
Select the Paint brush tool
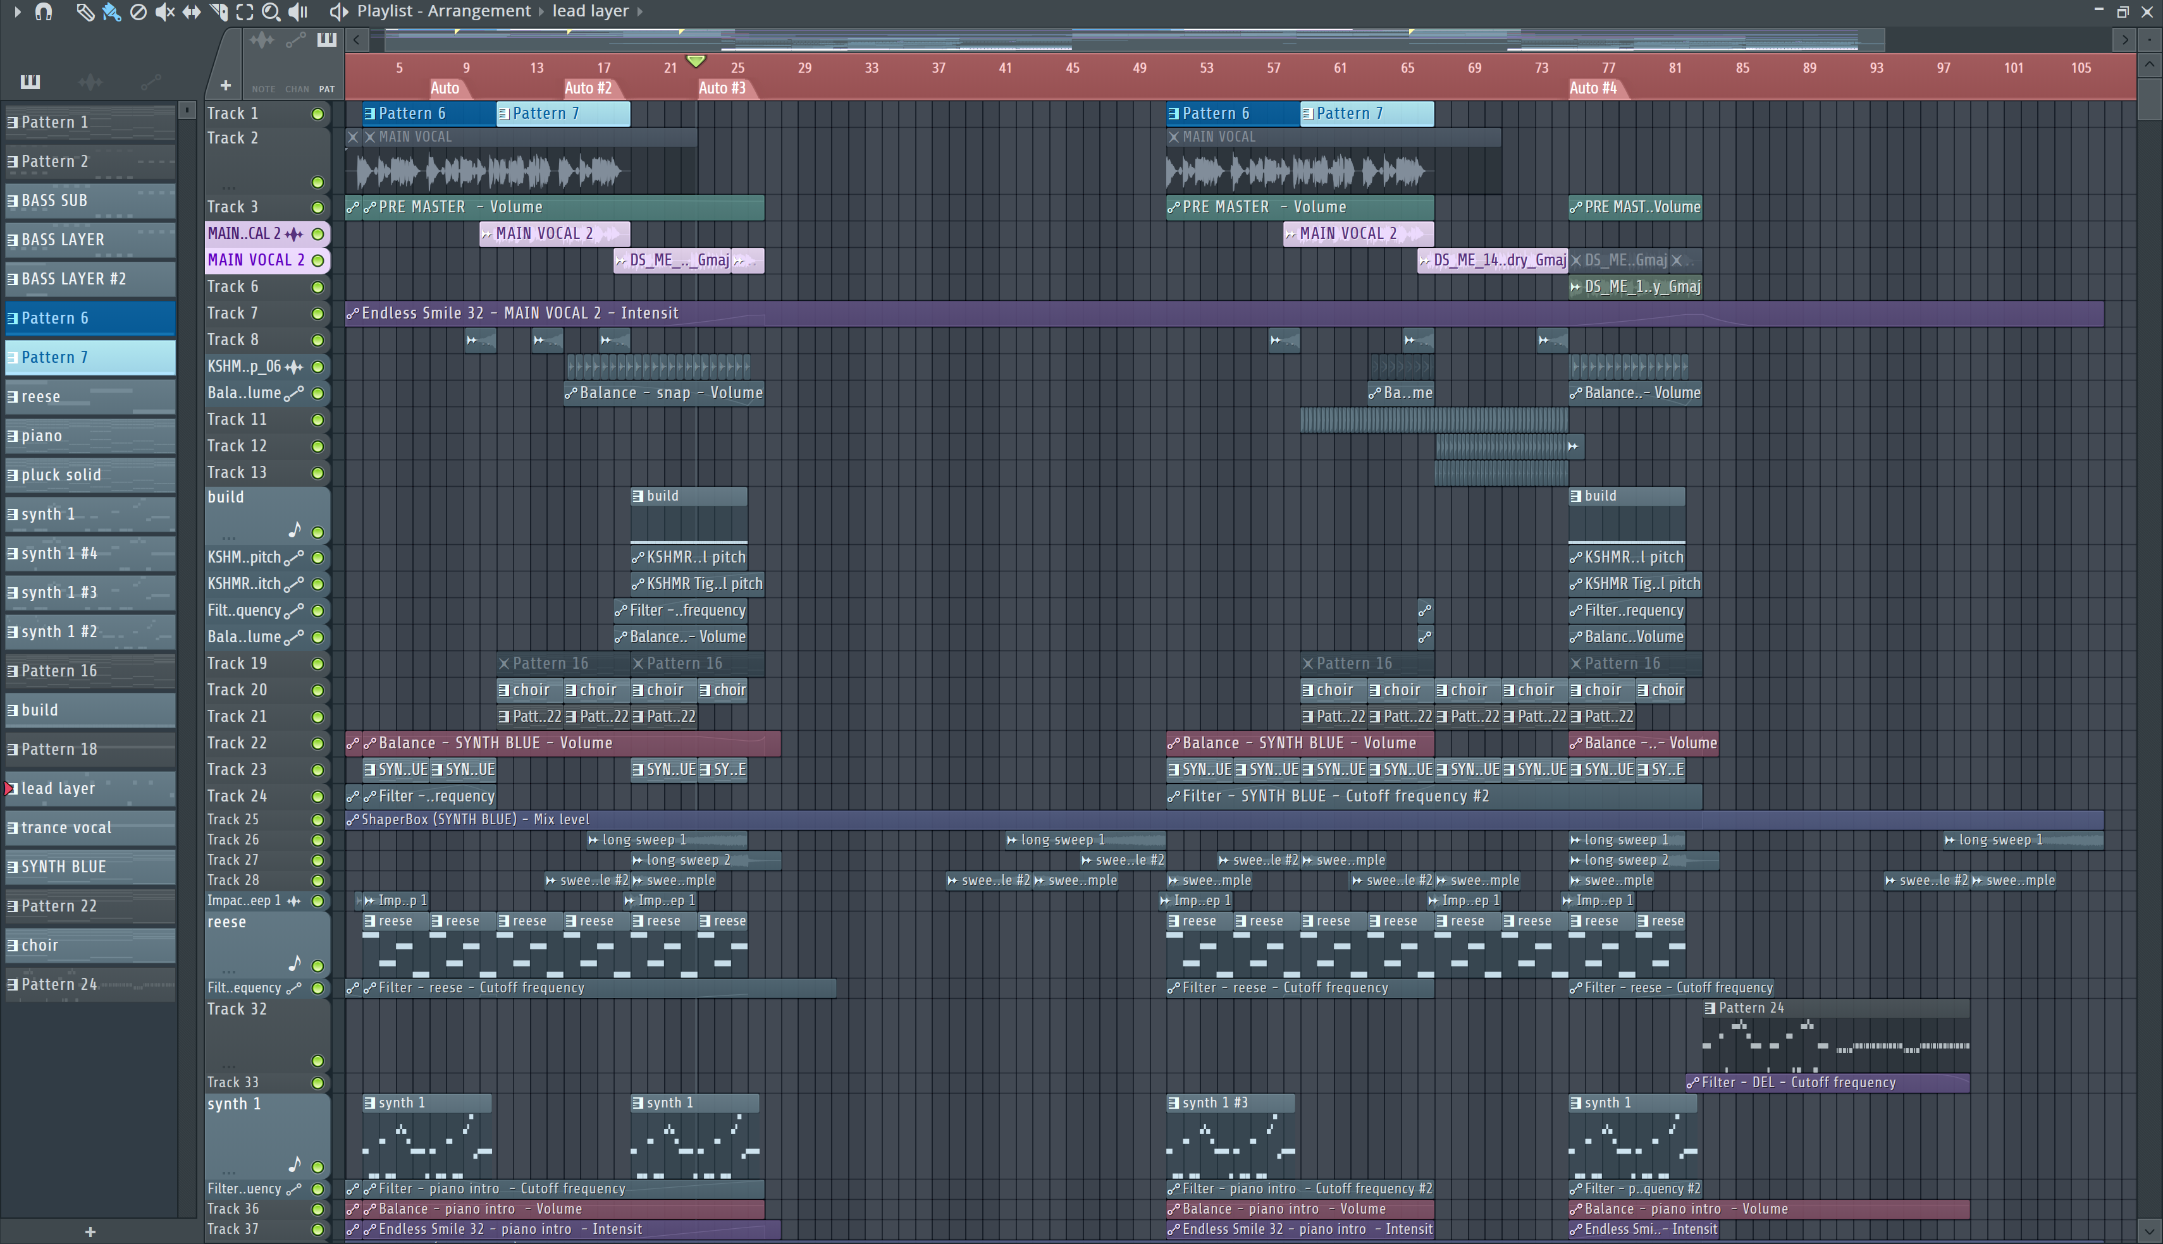[111, 11]
